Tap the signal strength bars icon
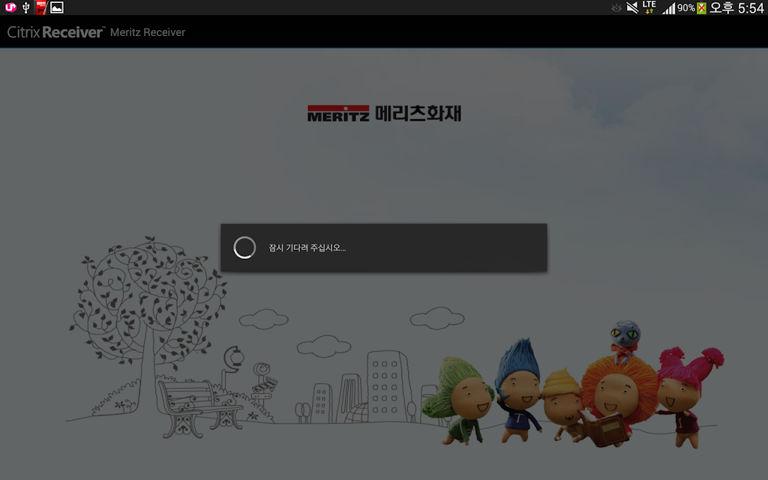768x480 pixels. pos(668,7)
